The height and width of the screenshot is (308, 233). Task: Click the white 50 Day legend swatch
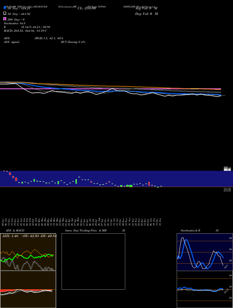pos(5,14)
